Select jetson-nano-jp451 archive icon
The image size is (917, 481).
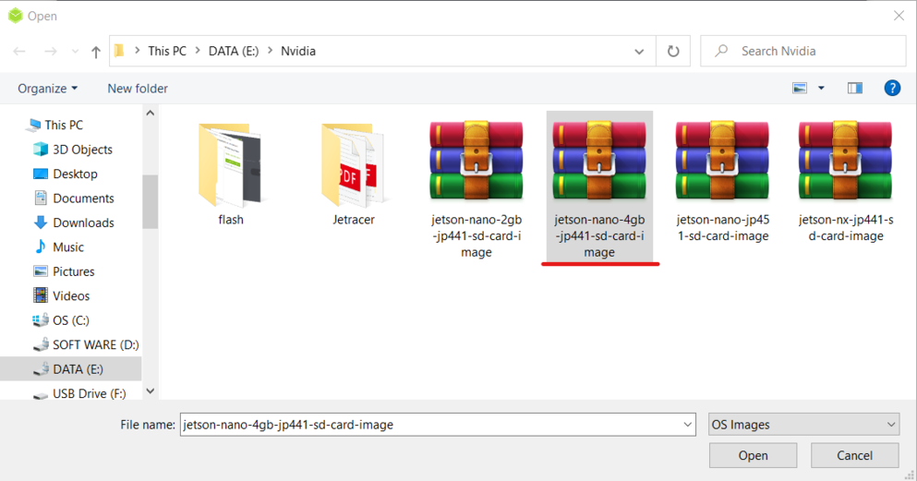click(x=722, y=160)
